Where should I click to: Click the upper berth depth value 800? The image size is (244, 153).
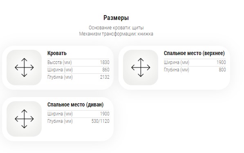point(222,70)
